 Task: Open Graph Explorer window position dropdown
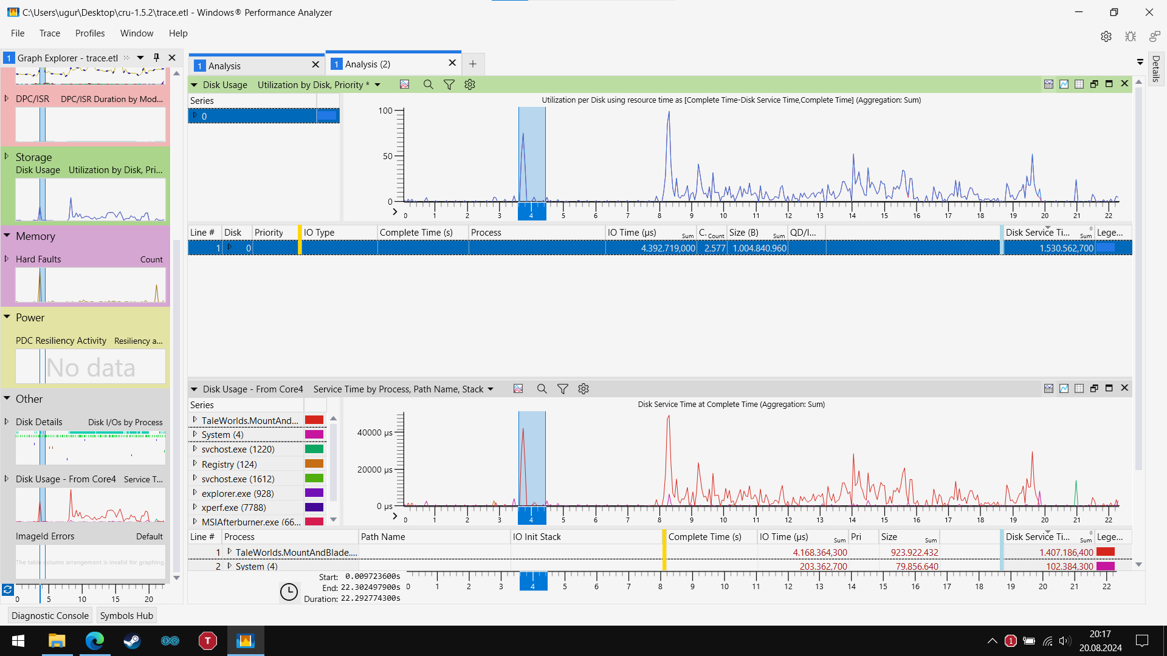point(140,58)
